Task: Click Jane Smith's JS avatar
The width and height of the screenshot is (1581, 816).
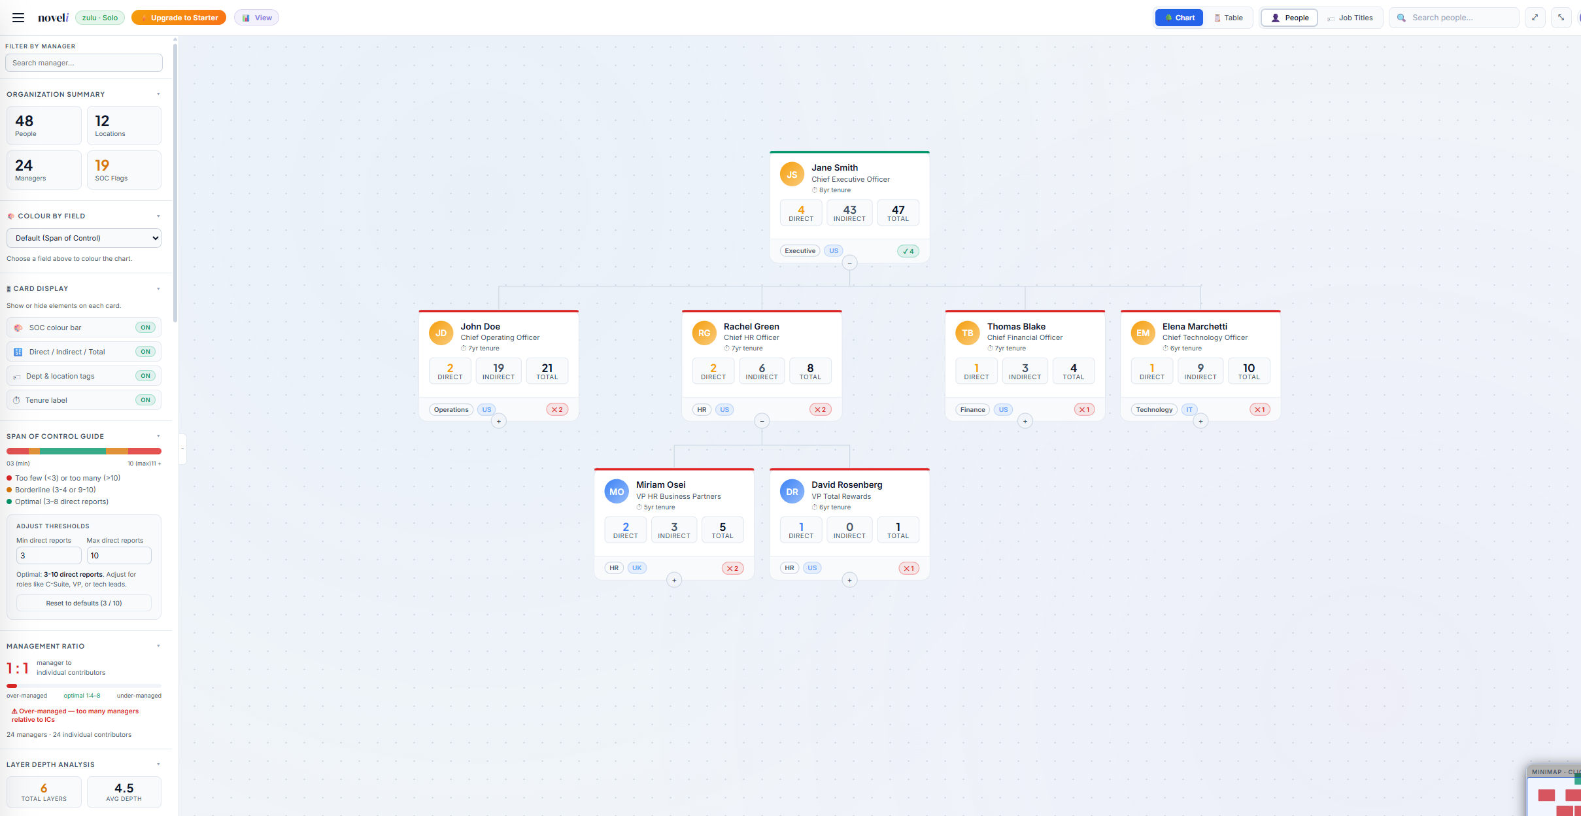Action: pos(792,175)
